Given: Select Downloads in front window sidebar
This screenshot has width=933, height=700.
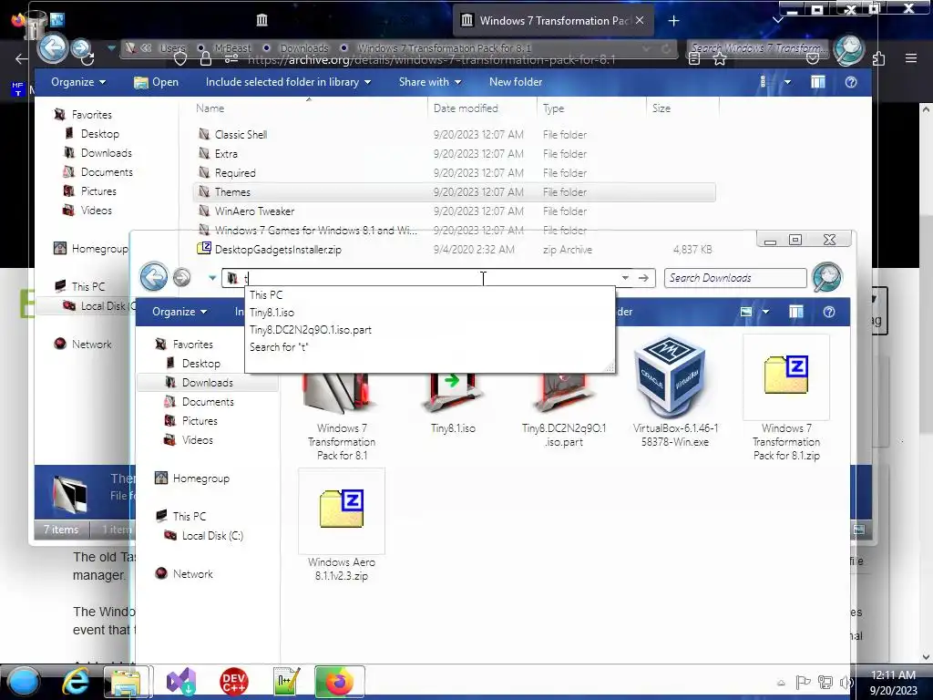Looking at the screenshot, I should [208, 382].
